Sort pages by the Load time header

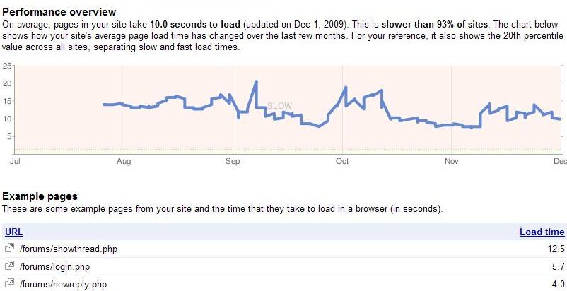coord(542,232)
